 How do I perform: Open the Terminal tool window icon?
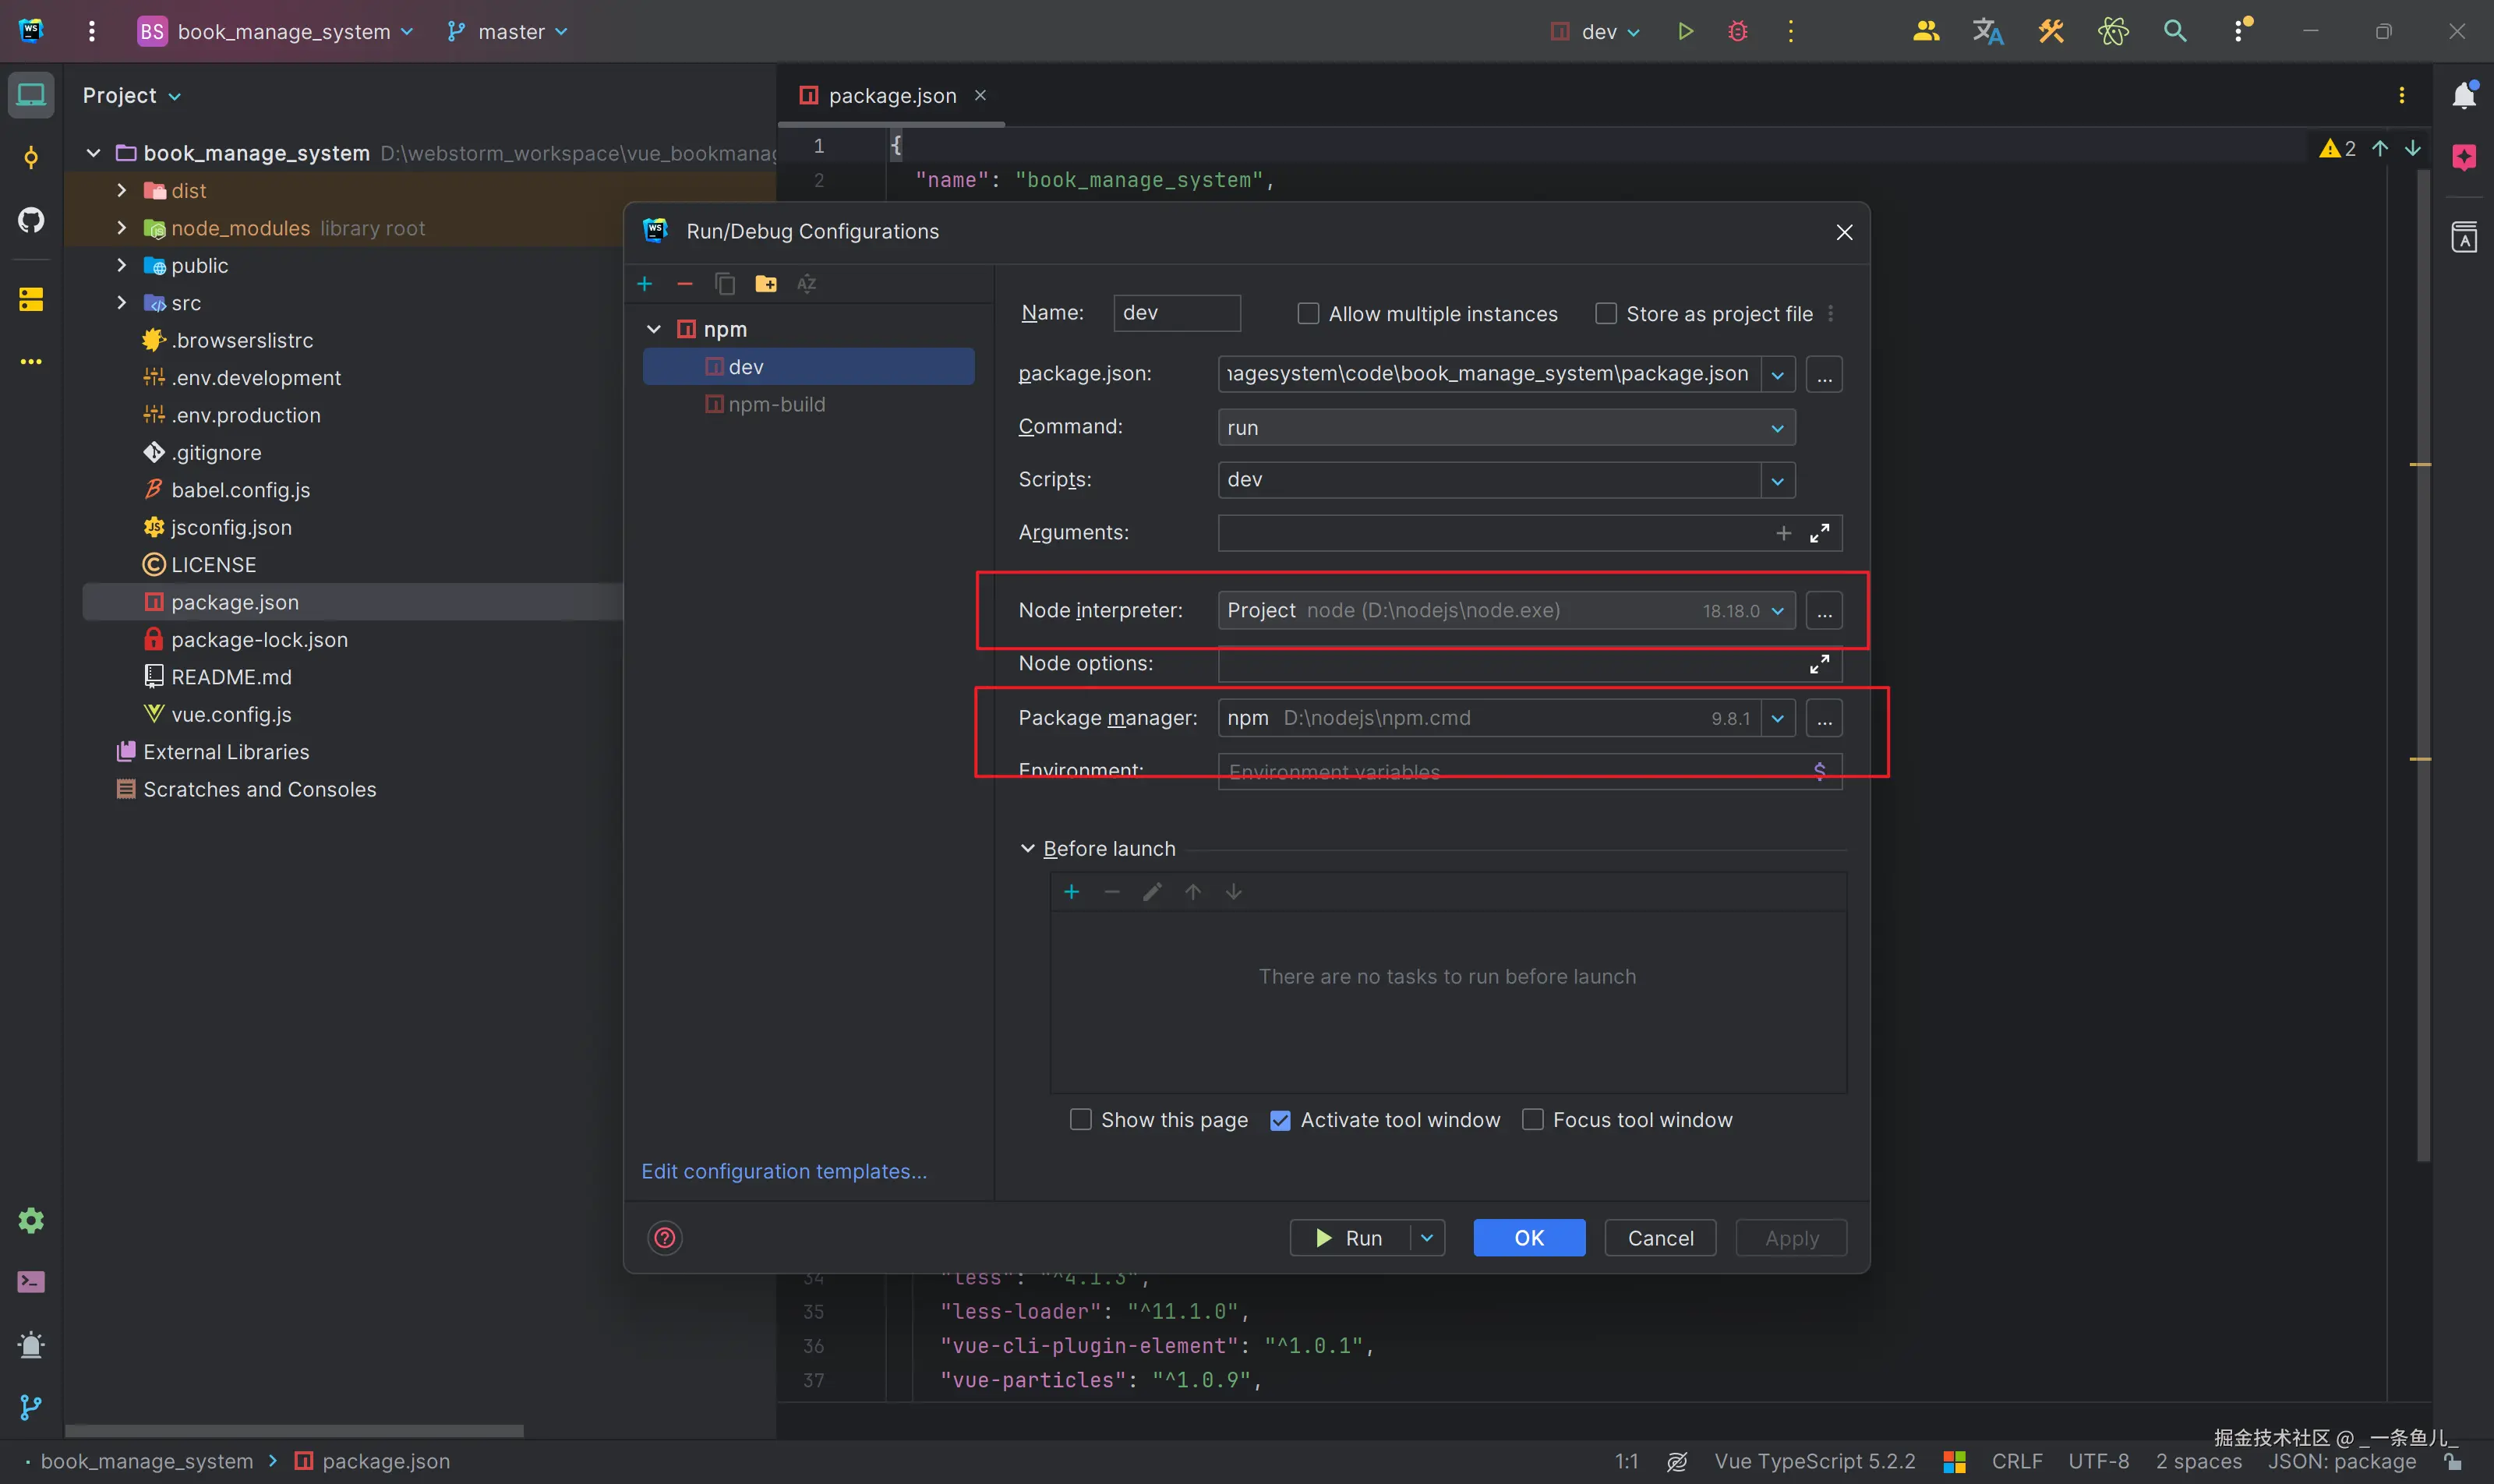coord(31,1281)
